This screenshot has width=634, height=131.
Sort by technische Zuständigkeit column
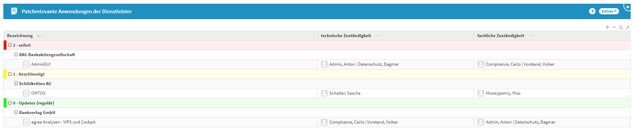coord(346,36)
